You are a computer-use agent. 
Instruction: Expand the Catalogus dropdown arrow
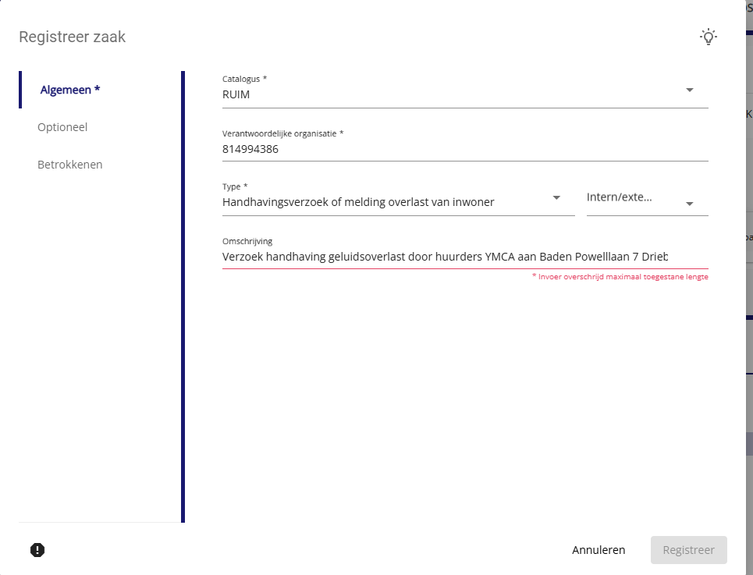coord(690,91)
